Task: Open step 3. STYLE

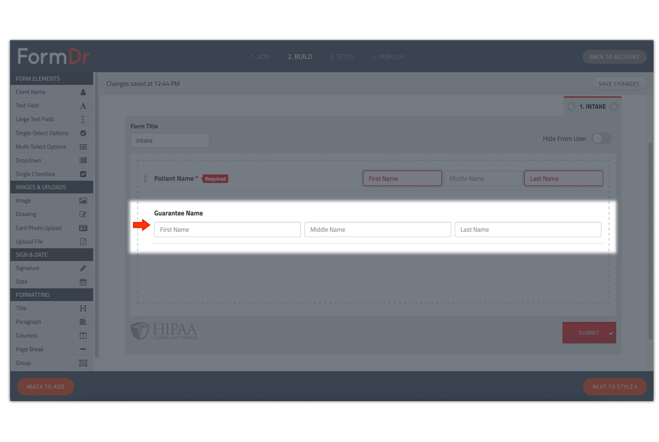Action: click(342, 57)
